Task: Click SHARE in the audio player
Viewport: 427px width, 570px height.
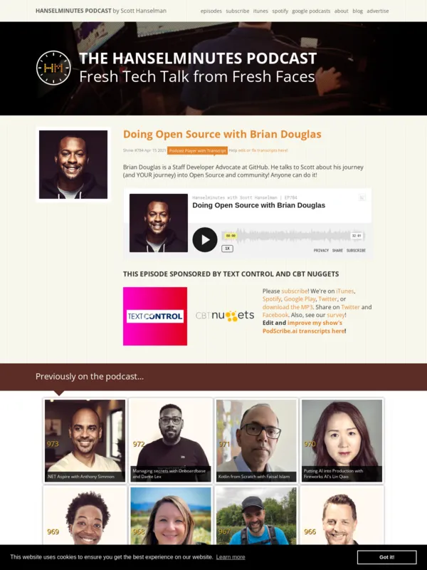Action: [x=337, y=251]
